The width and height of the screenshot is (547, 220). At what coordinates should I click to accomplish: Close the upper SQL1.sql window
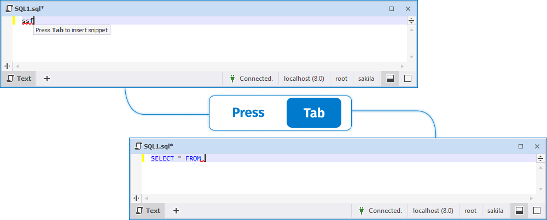[408, 9]
